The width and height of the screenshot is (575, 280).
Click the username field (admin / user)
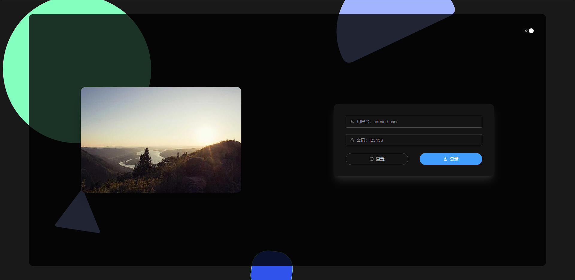414,122
